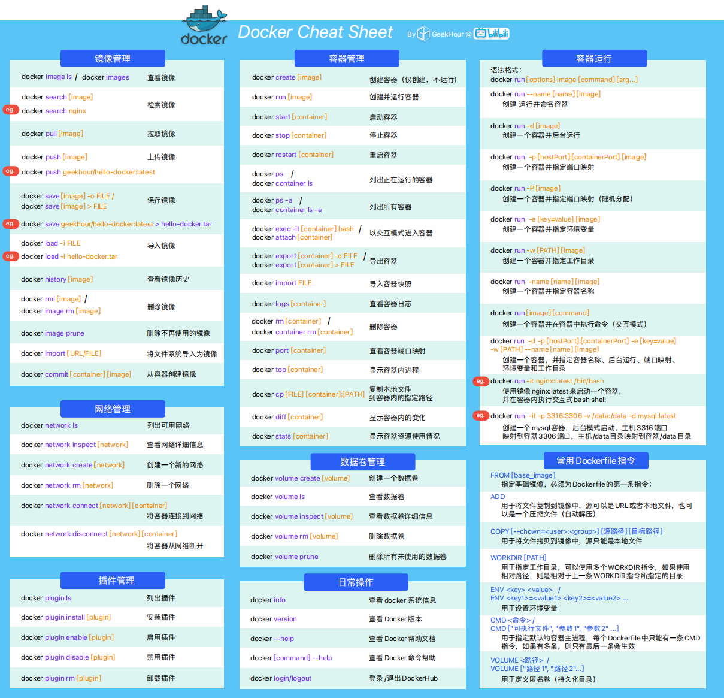Screen dimensions: 724x698
Task: Click the eg. badge beside docker push geekhour/hello-docker:latest
Action: click(10, 171)
